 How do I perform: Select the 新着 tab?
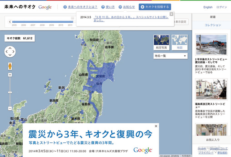coord(213,17)
